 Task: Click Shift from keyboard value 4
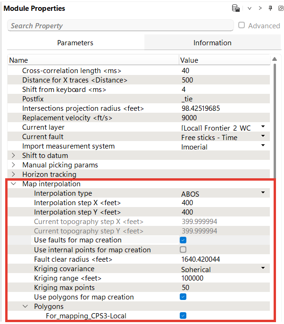pyautogui.click(x=184, y=90)
